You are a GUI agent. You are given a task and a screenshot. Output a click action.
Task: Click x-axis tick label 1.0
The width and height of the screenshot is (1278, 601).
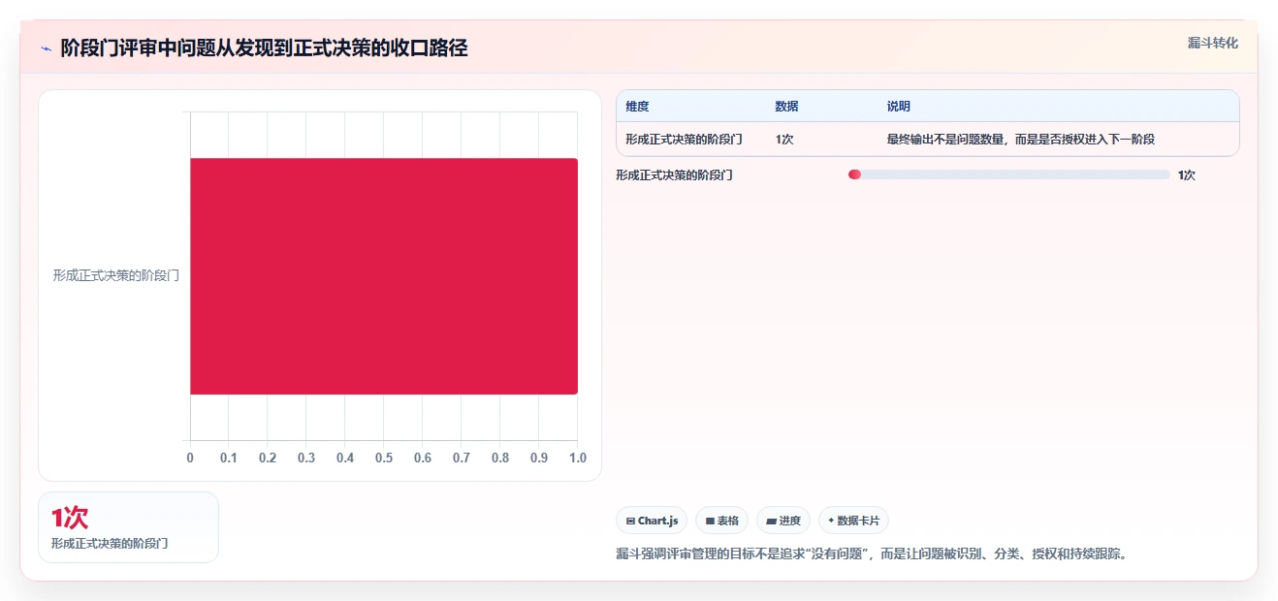click(x=577, y=458)
